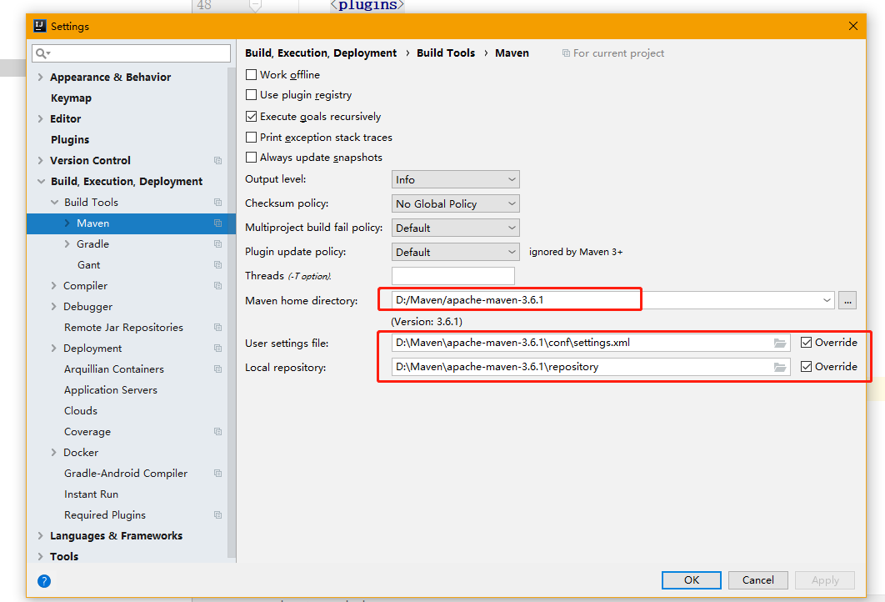Viewport: 885px width, 602px height.
Task: Click the project-level icon beside Required Plugins
Action: (x=217, y=515)
